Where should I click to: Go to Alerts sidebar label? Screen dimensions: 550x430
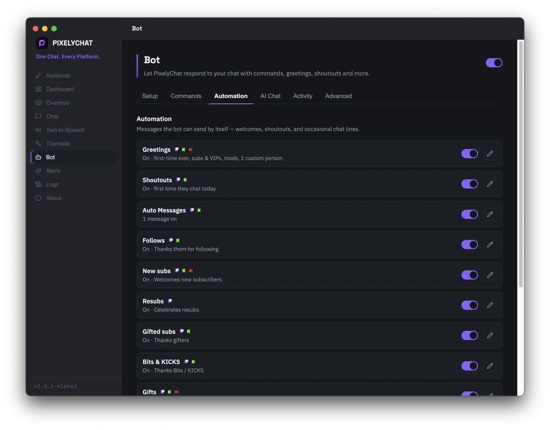(53, 171)
